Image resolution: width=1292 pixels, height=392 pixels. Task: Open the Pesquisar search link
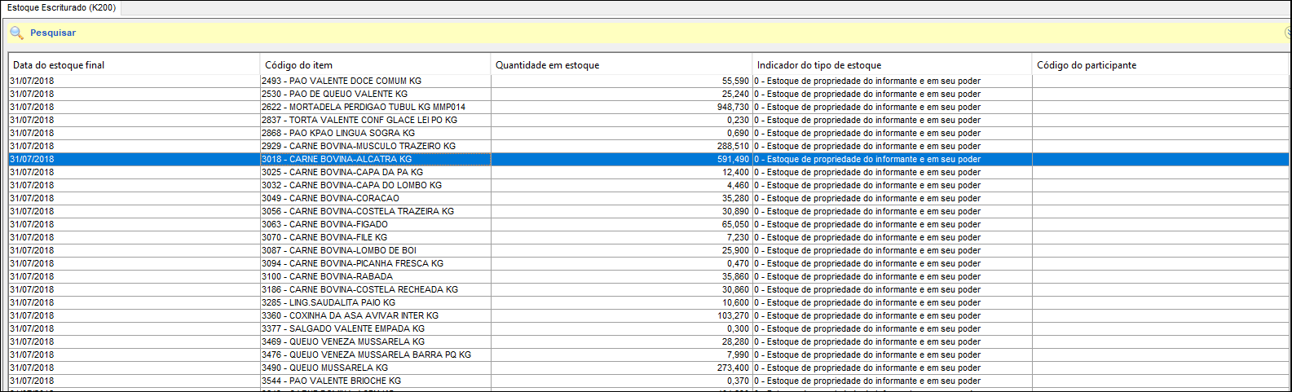(53, 33)
